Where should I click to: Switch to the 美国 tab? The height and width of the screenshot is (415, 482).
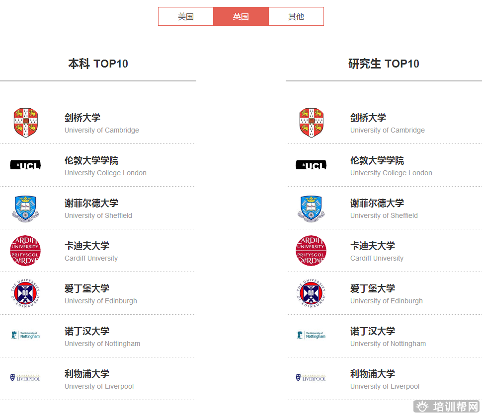point(186,16)
